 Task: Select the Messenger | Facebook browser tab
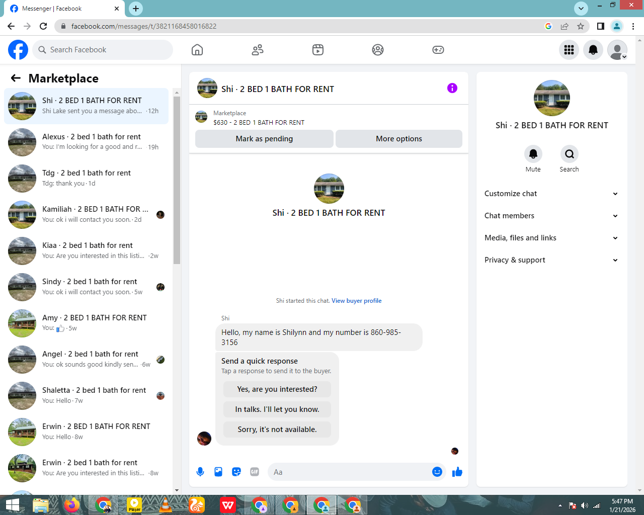coord(64,9)
